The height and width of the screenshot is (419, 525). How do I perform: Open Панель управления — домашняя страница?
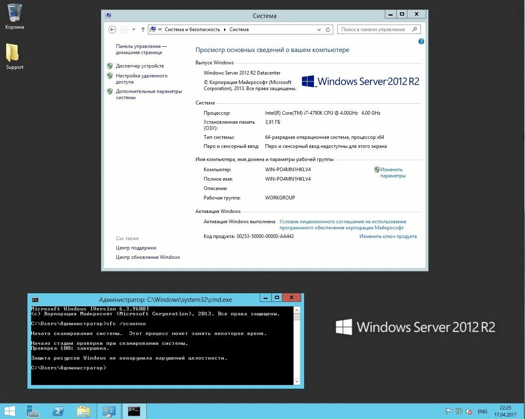click(x=141, y=49)
